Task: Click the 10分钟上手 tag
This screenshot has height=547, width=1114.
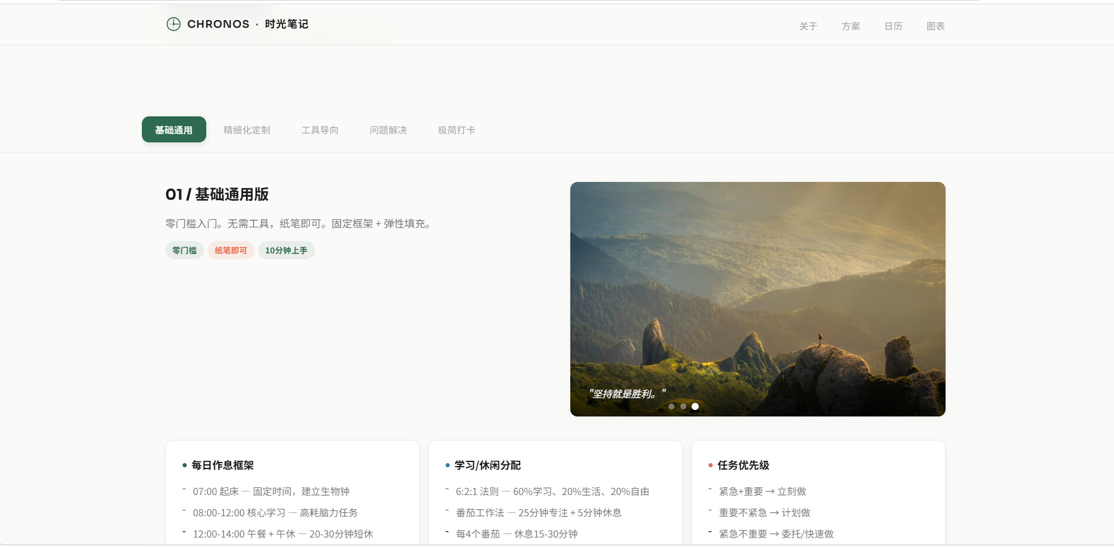Action: (286, 250)
